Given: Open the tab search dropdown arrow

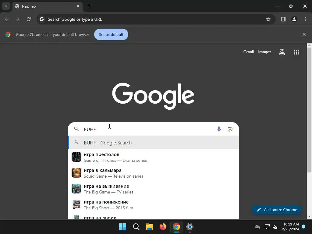Looking at the screenshot, I should (6, 6).
